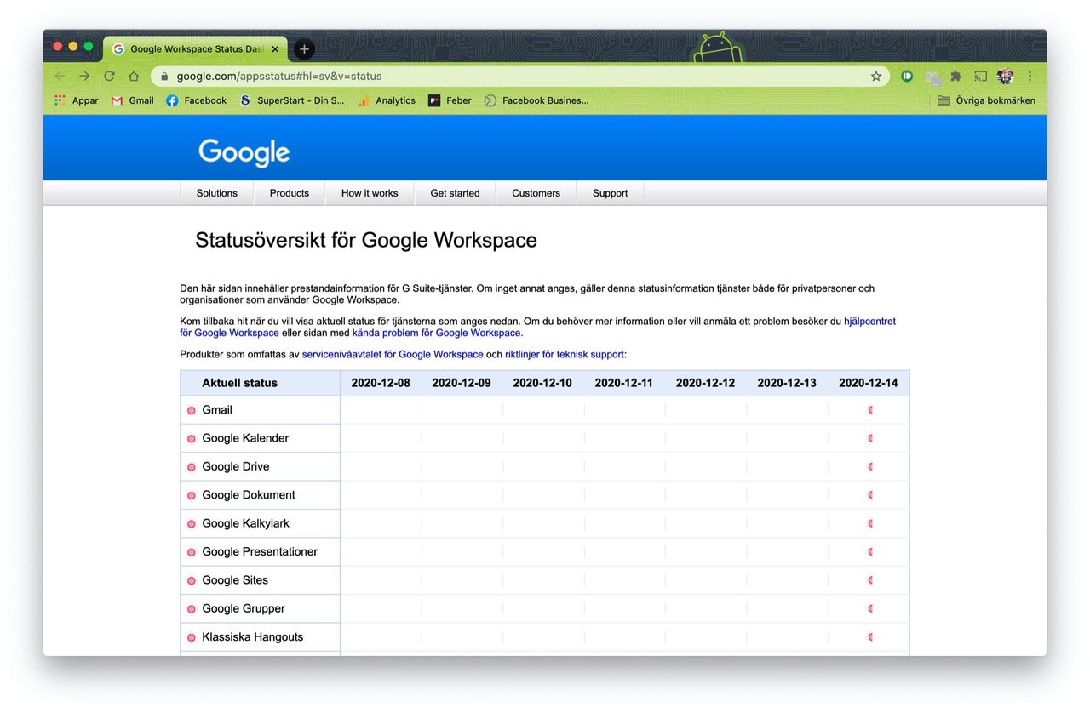
Task: Open the kända problem för Google Workspace link
Action: pos(437,333)
